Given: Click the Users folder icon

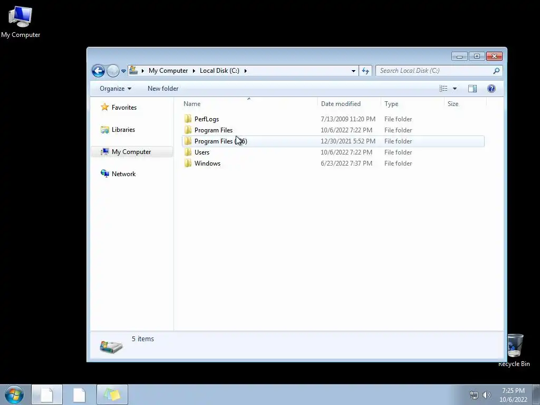Looking at the screenshot, I should point(188,152).
